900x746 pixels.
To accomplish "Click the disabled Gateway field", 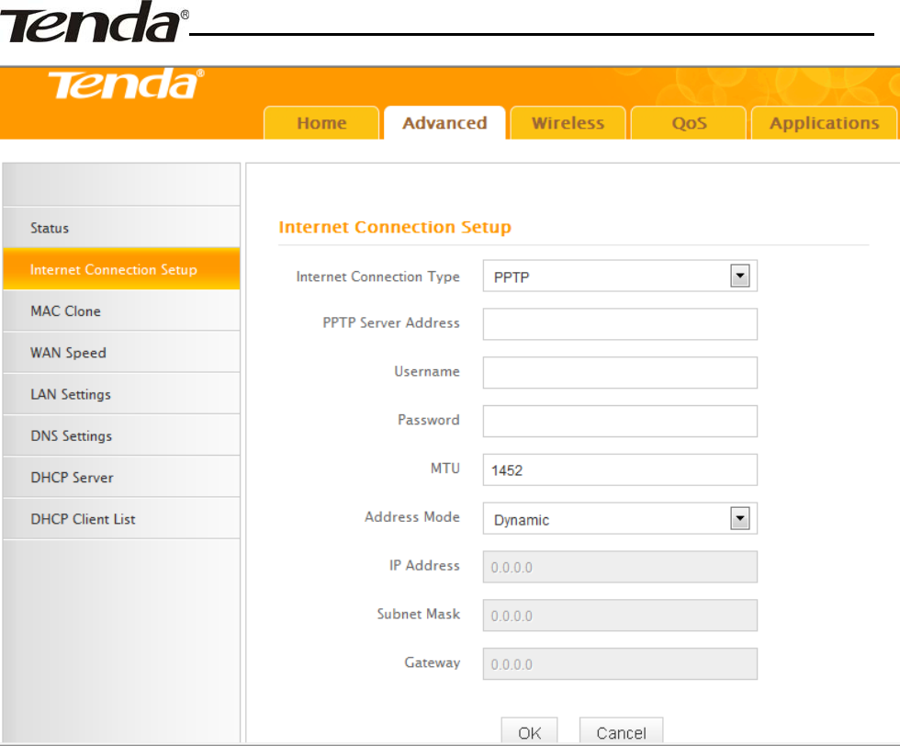I will click(x=620, y=664).
